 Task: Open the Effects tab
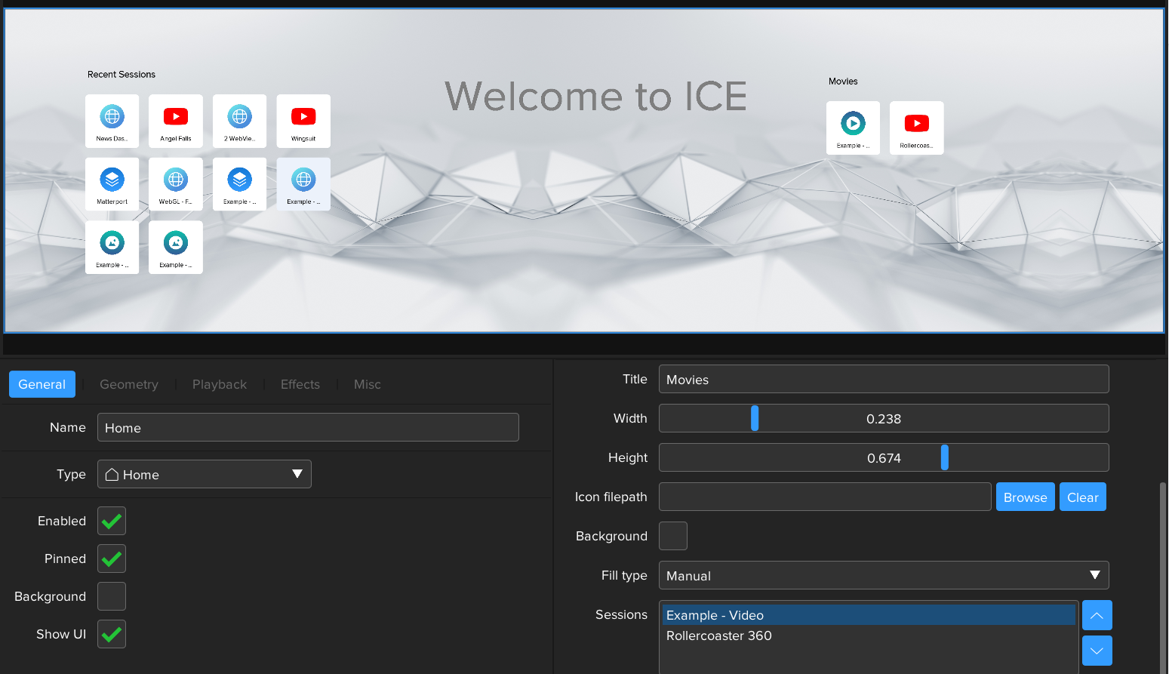click(x=300, y=384)
